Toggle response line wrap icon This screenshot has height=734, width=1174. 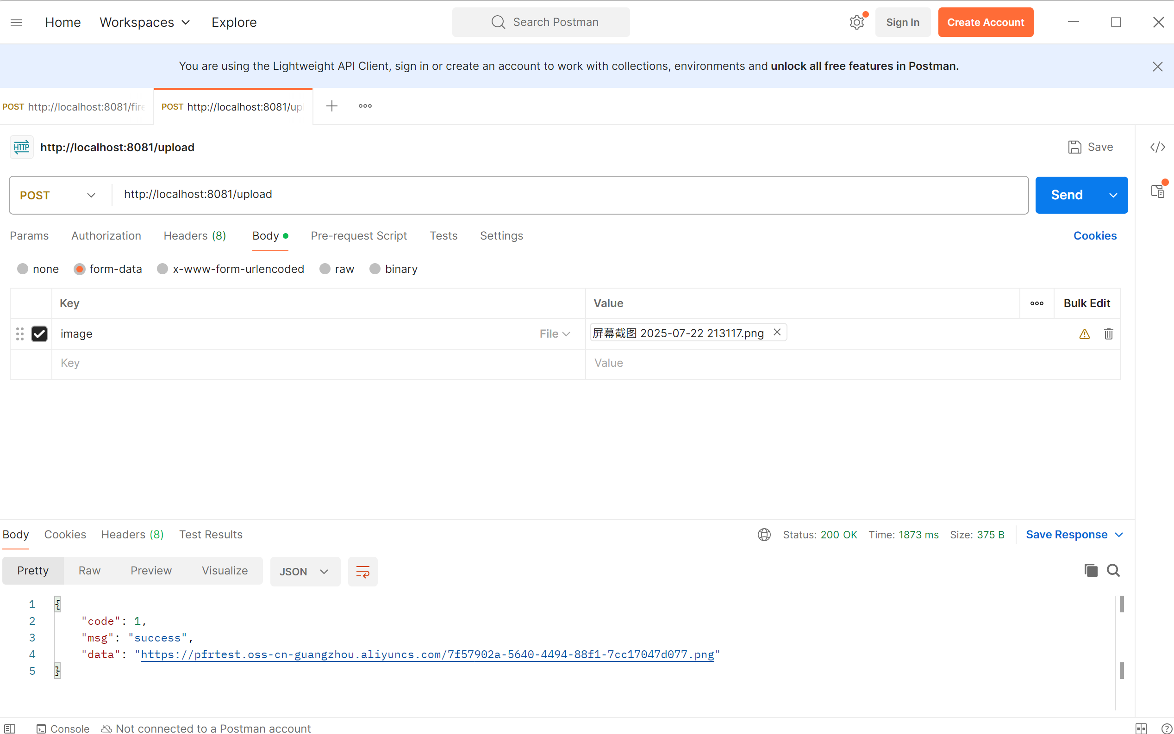point(363,571)
